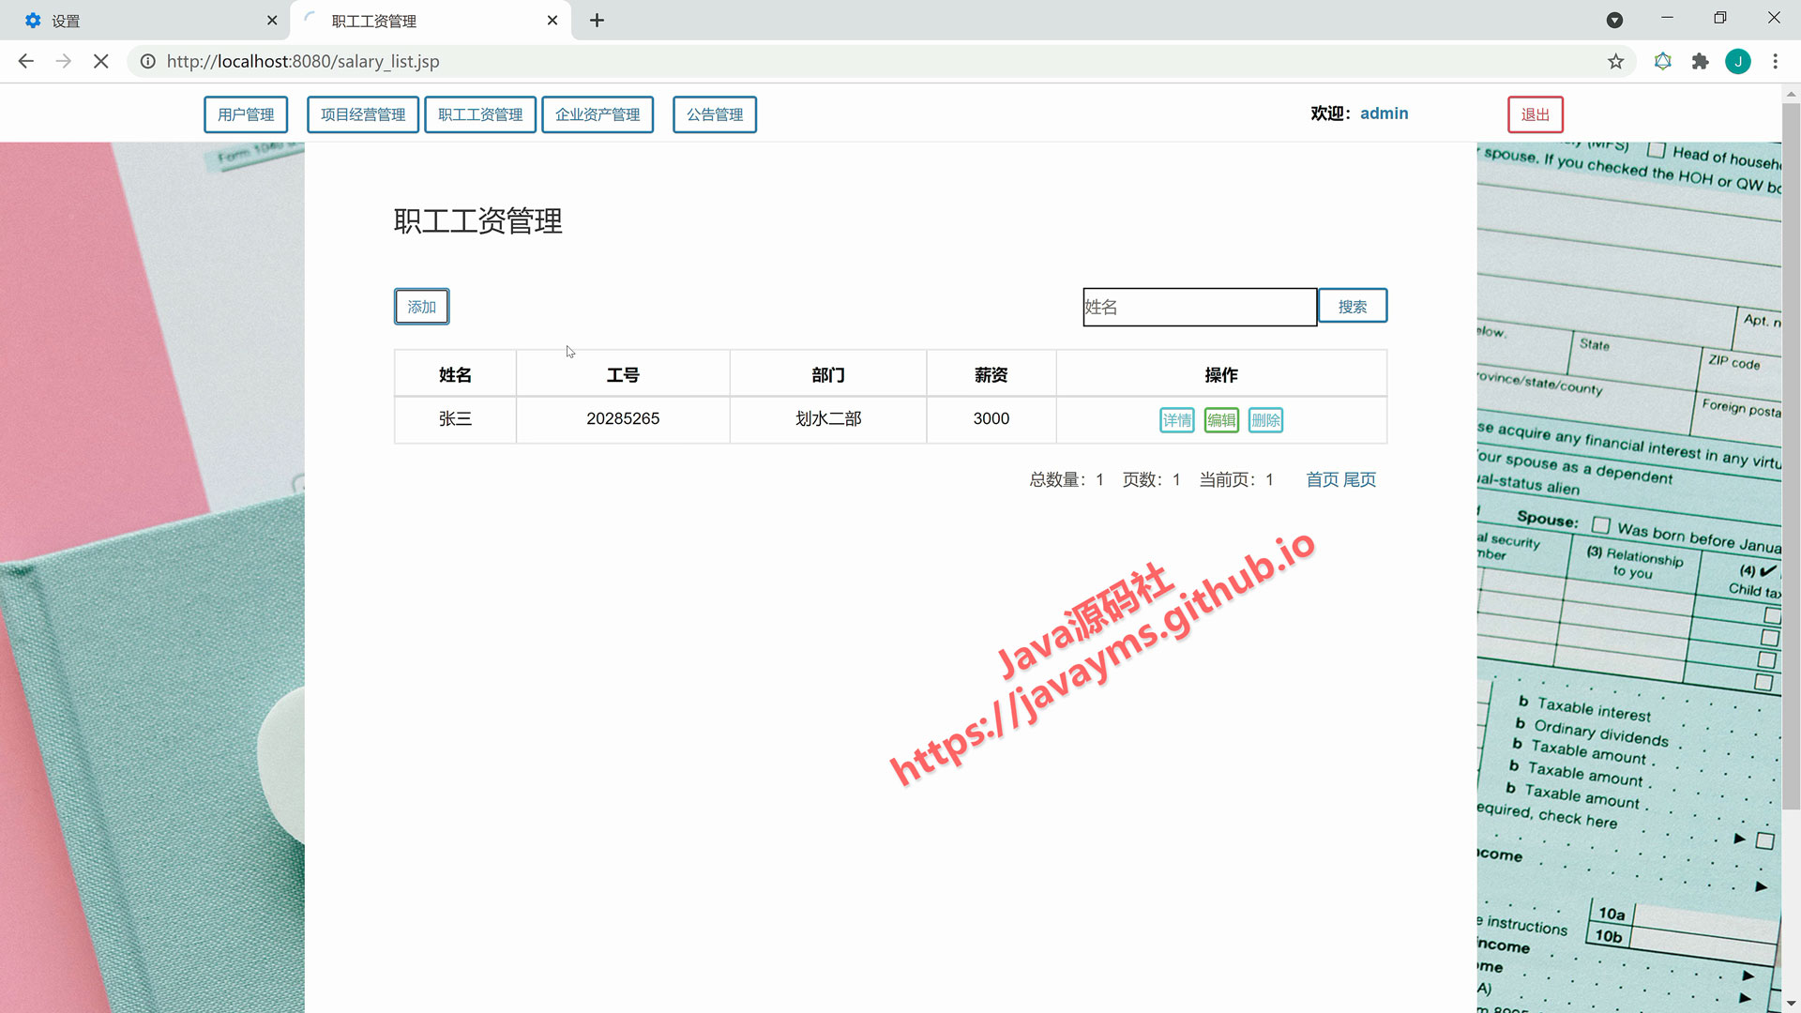Click the admin username link

pos(1384,113)
